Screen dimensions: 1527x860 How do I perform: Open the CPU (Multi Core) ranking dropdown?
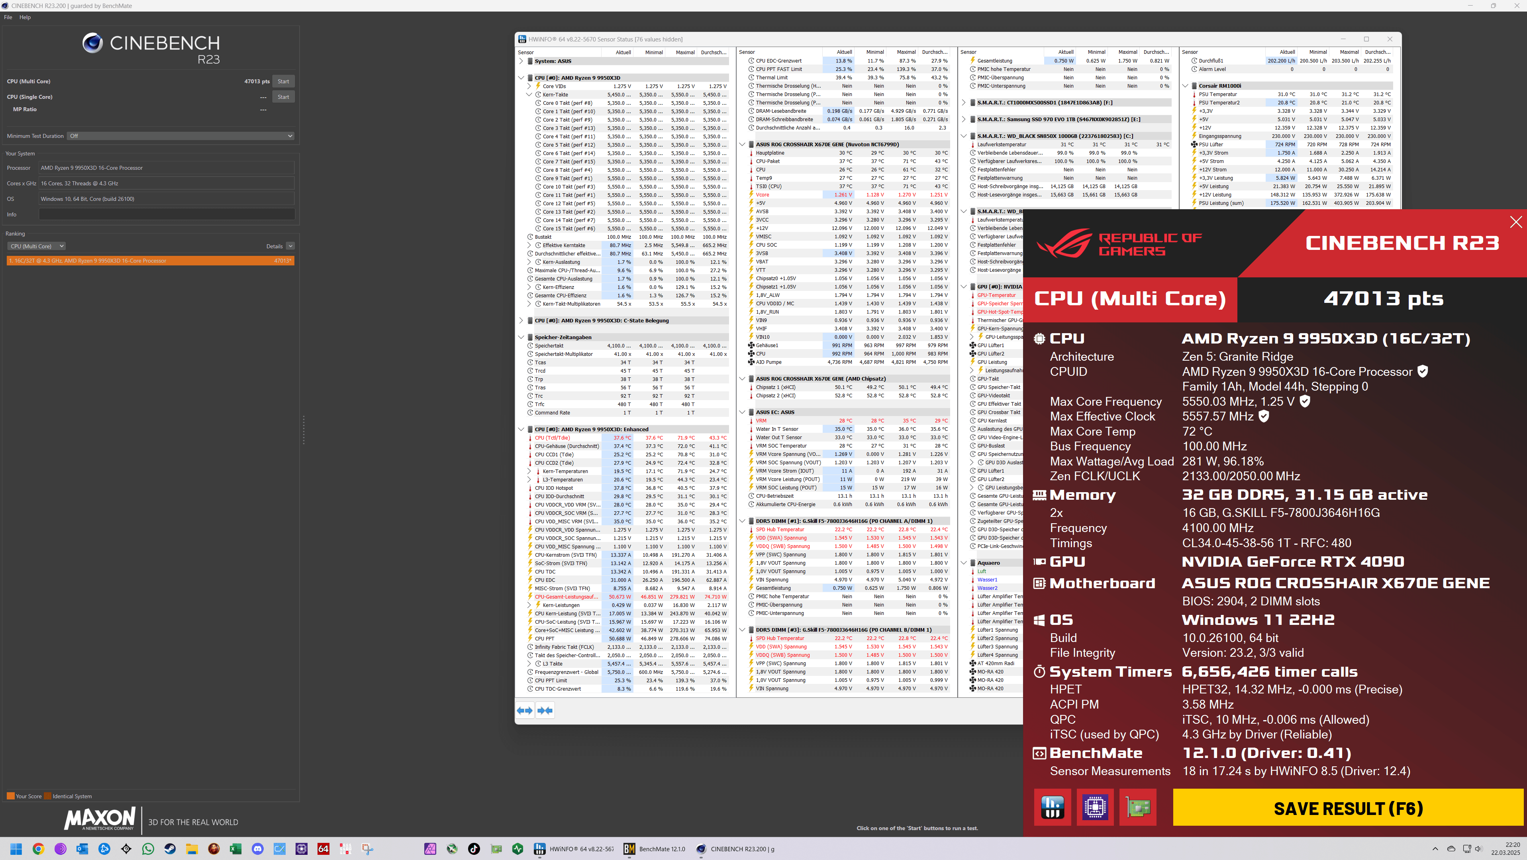click(x=36, y=246)
